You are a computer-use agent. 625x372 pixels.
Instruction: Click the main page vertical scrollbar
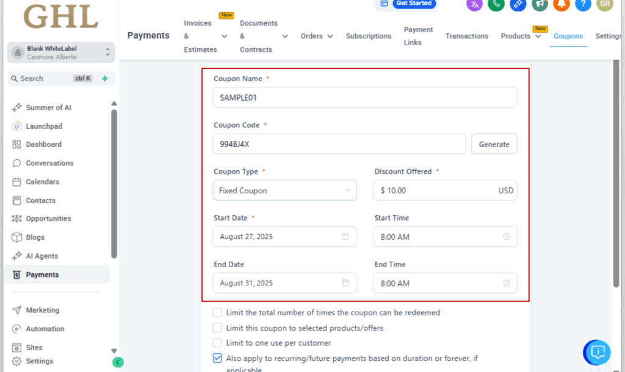(616, 173)
